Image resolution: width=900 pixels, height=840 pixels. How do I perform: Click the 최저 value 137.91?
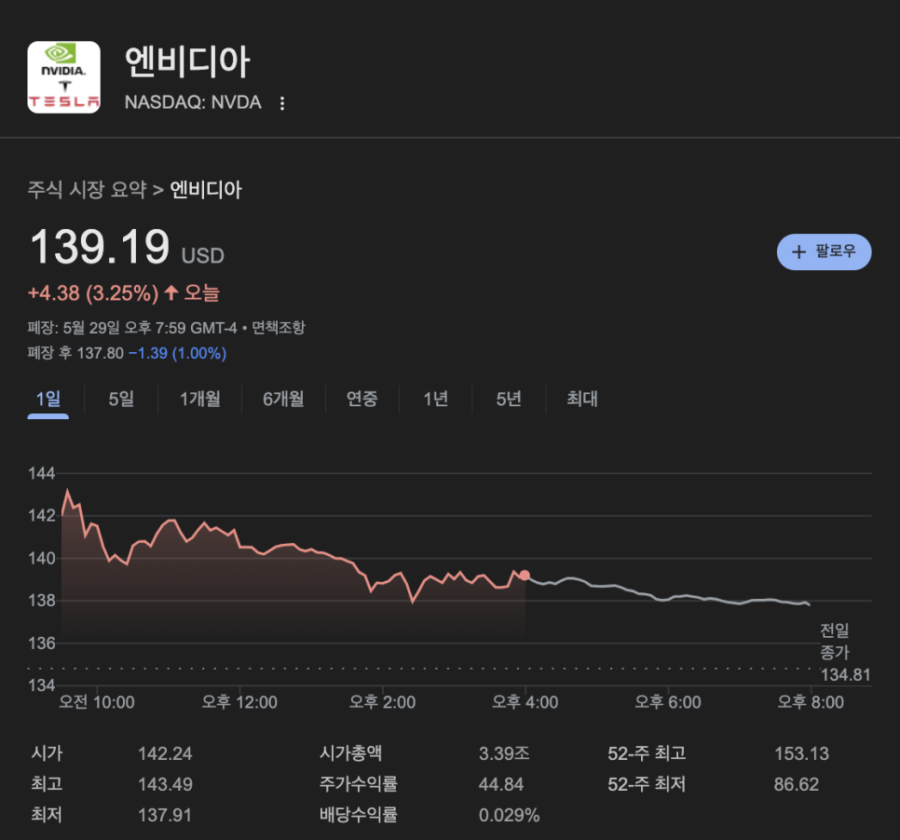coord(165,816)
